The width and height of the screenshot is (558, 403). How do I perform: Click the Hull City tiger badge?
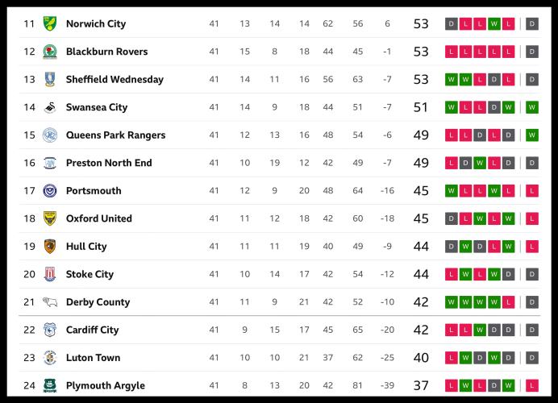coord(50,247)
